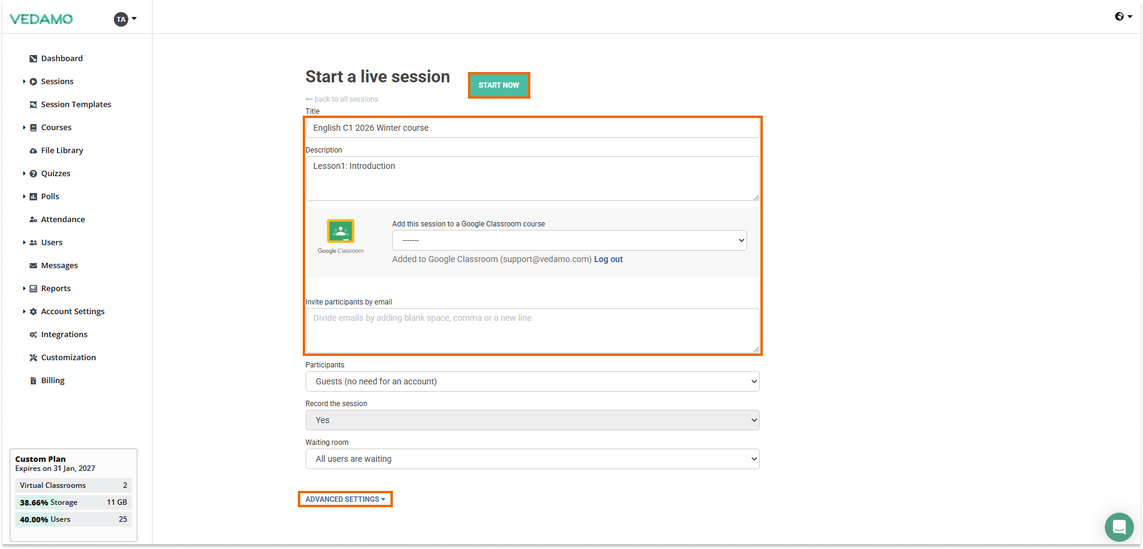The width and height of the screenshot is (1143, 549).
Task: Go to Dashboard menu item
Action: [x=62, y=59]
